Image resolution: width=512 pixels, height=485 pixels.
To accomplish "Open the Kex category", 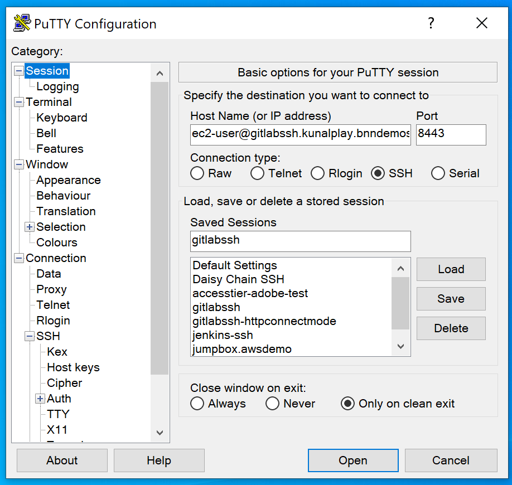I will [x=57, y=352].
